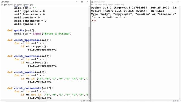
Task: Click the editor status bar Ln/Col indicator
Action: click(x=85, y=101)
